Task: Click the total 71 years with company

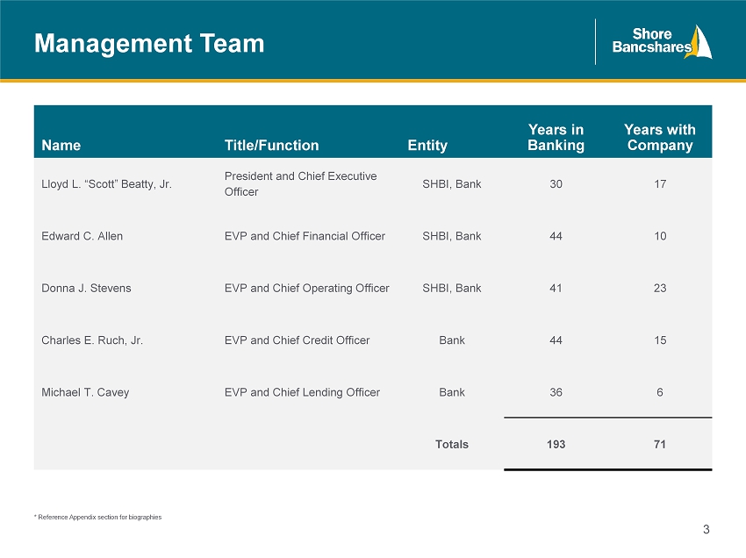Action: (x=660, y=444)
